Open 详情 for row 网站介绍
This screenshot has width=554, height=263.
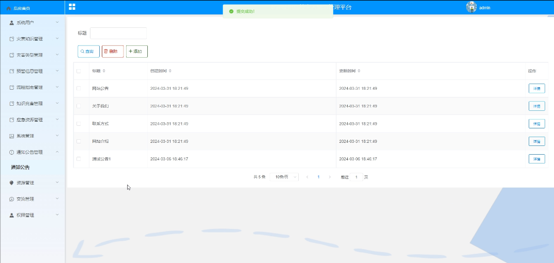point(536,141)
